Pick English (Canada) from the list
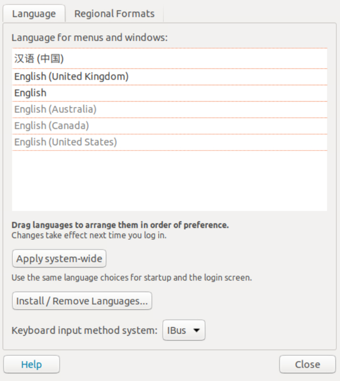The image size is (340, 381). point(52,126)
